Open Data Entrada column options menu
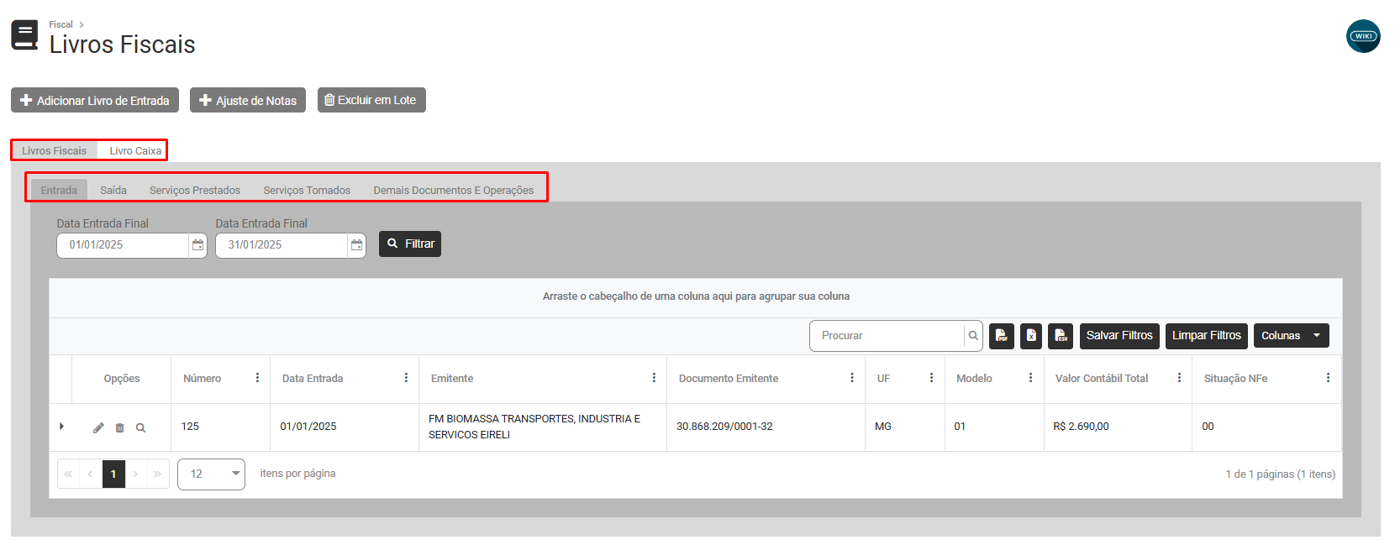This screenshot has height=545, width=1395. click(406, 378)
